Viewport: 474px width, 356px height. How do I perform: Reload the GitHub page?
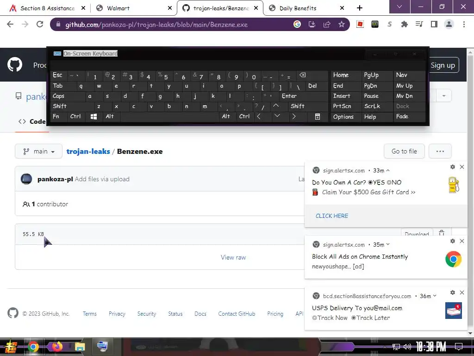point(40,24)
